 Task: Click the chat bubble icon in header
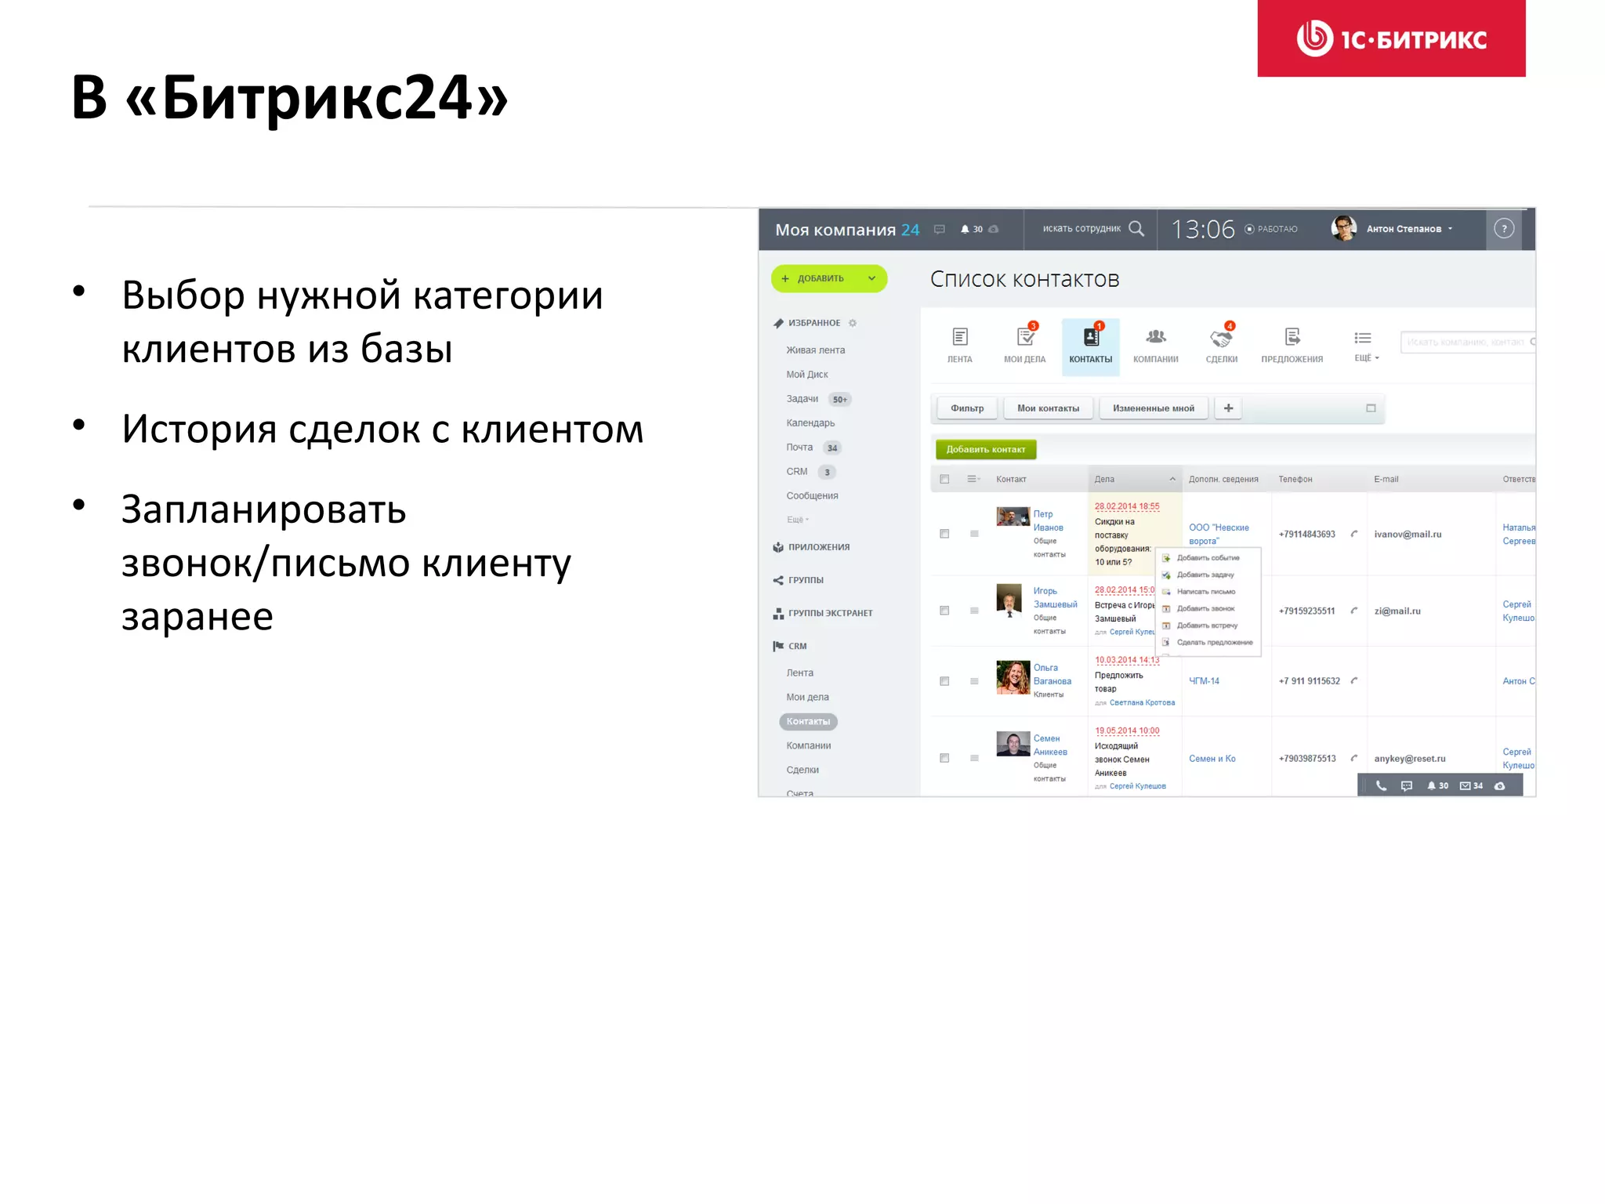tap(939, 229)
